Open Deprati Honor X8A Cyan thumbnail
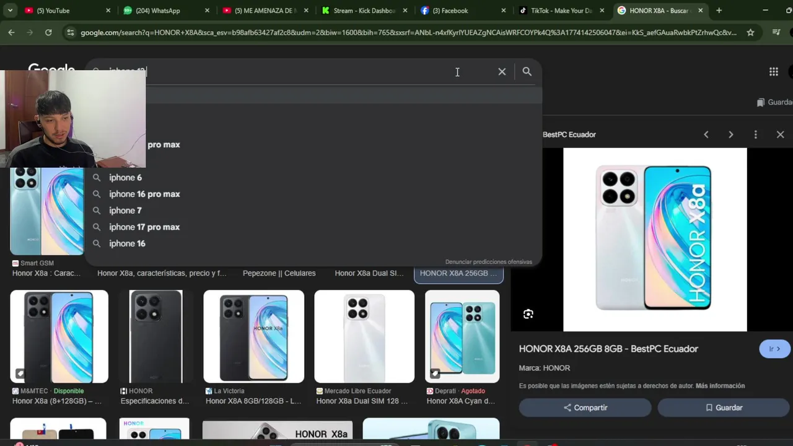 (462, 336)
